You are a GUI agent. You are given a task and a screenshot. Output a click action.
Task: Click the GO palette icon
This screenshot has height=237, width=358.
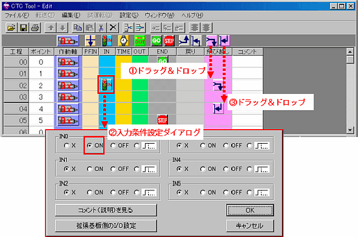[157, 41]
